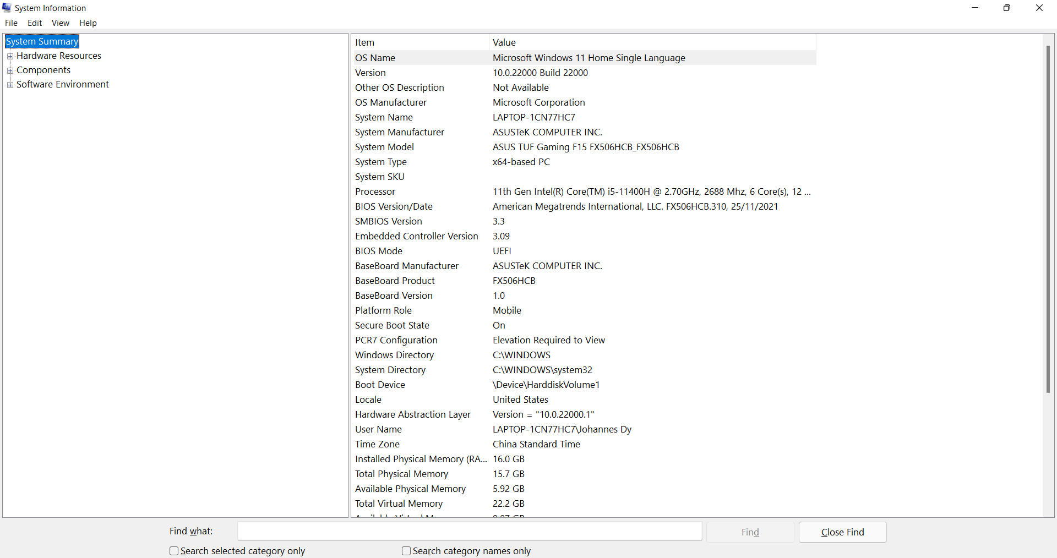The width and height of the screenshot is (1057, 558).
Task: Click the ASUS TUF Gaming F15 value
Action: 586,147
